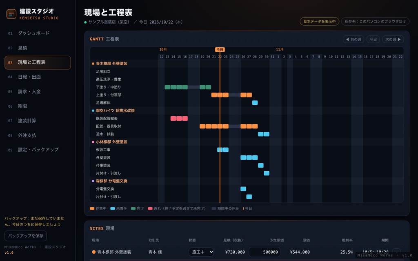Focus the 予定原価 field showing 500000

tap(265, 252)
